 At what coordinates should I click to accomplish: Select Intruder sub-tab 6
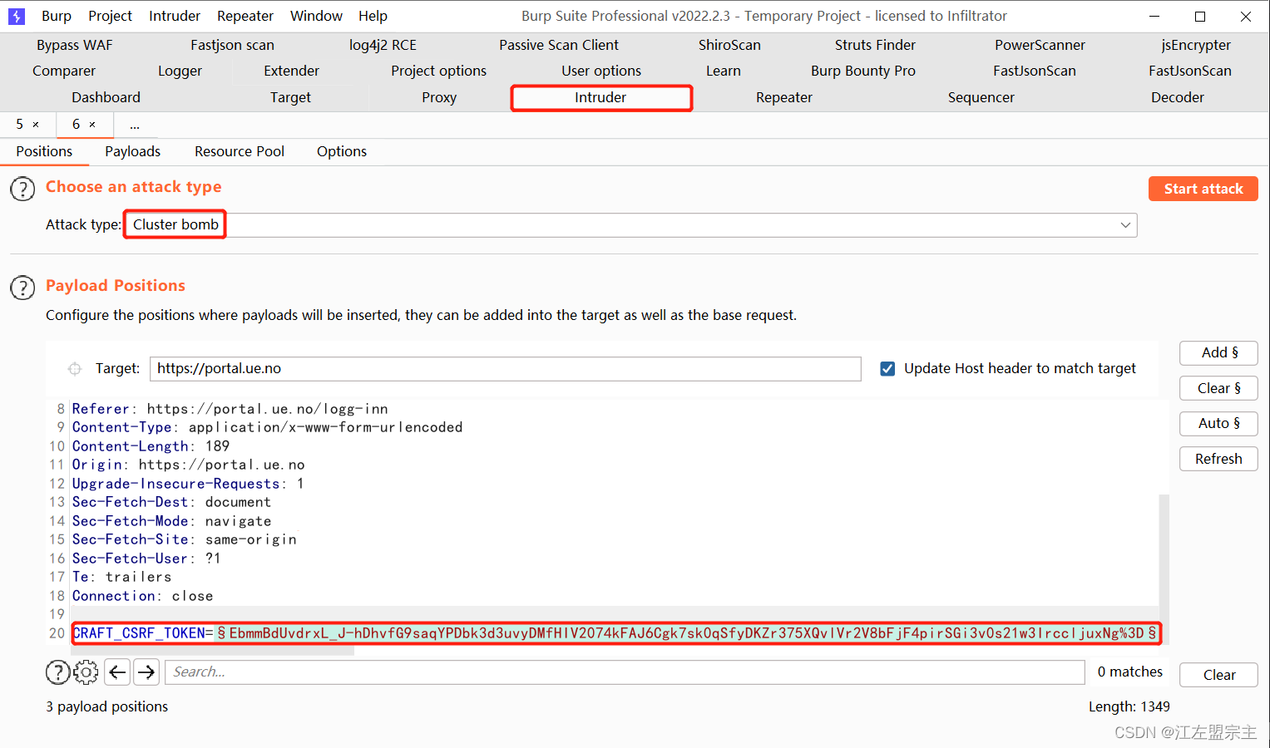click(76, 125)
